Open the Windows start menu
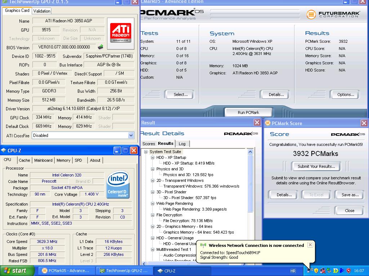The height and width of the screenshot is (276, 369). (x=17, y=271)
